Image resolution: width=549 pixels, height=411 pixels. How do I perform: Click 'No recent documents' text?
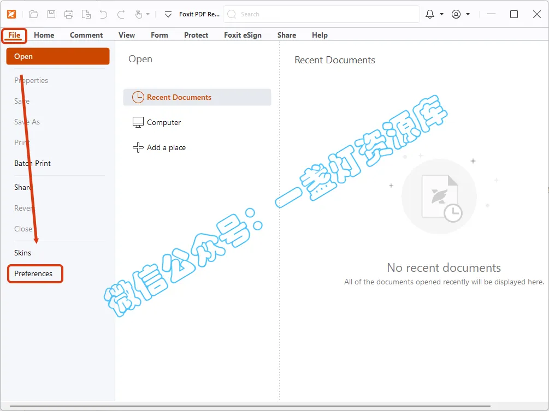[x=444, y=267]
